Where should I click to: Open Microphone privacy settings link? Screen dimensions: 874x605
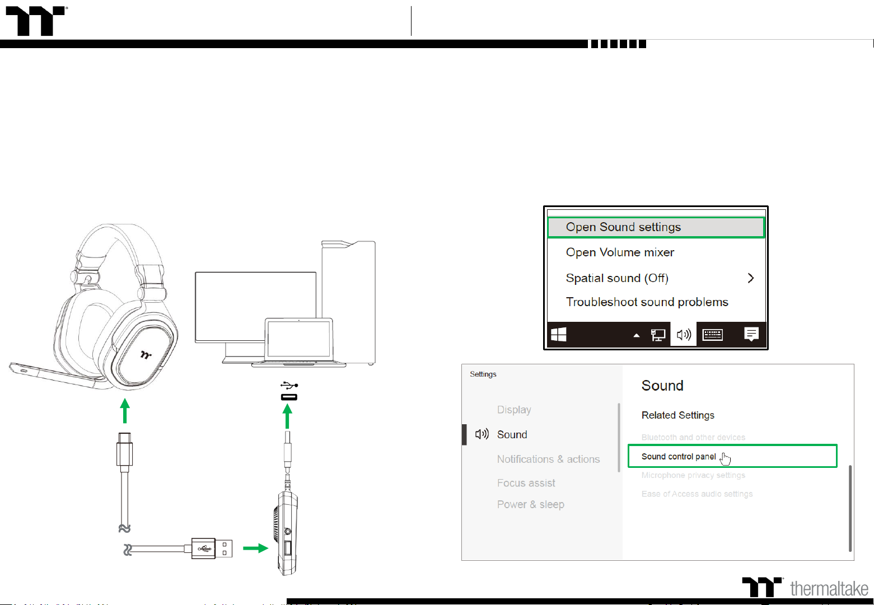coord(693,475)
